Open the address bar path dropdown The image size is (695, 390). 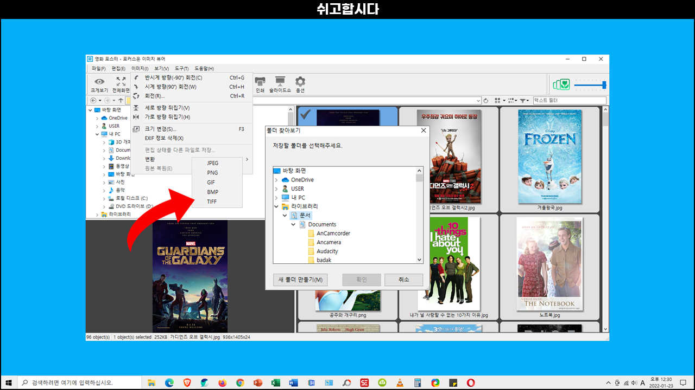[478, 101]
